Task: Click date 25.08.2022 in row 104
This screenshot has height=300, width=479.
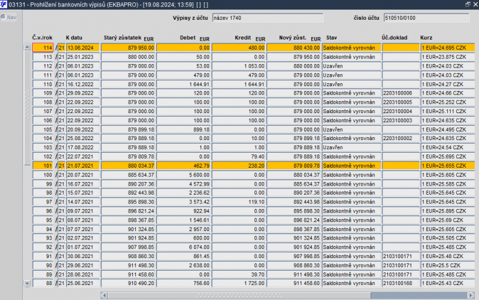Action: click(83, 138)
